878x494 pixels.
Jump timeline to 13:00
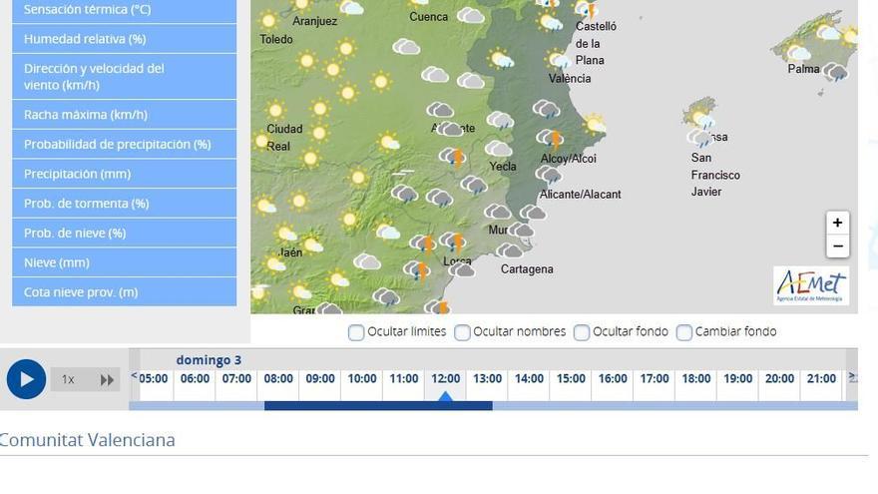point(487,378)
